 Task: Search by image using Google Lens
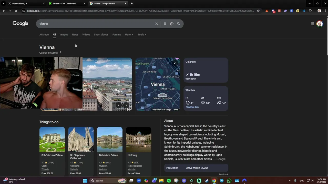pyautogui.click(x=172, y=24)
